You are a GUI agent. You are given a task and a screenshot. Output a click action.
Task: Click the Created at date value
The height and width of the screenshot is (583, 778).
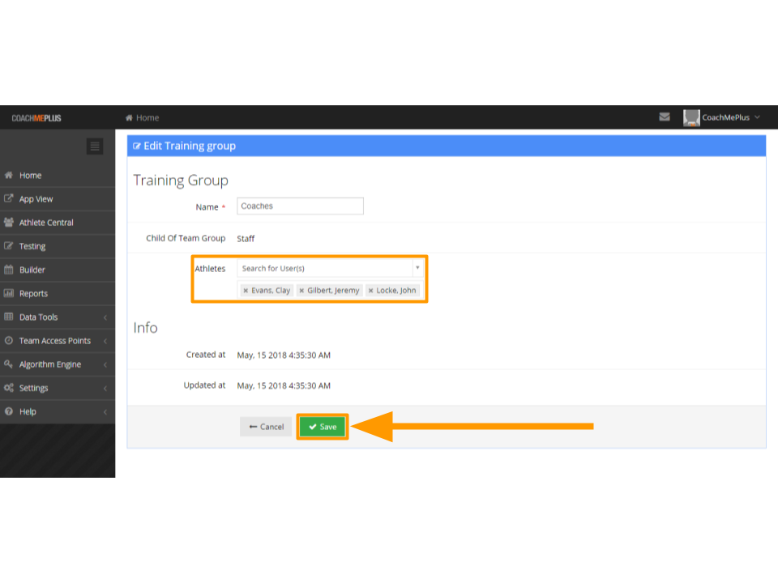pos(284,355)
